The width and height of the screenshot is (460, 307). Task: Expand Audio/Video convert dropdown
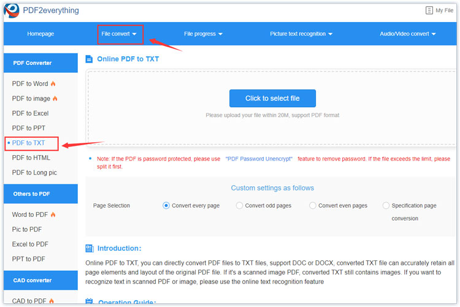pos(408,34)
